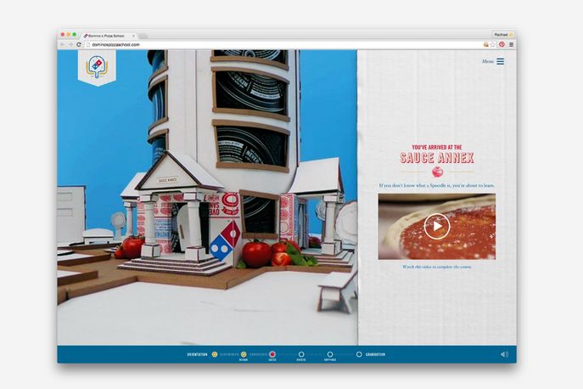Open the hamburger Menu icon
The height and width of the screenshot is (389, 583).
click(500, 61)
